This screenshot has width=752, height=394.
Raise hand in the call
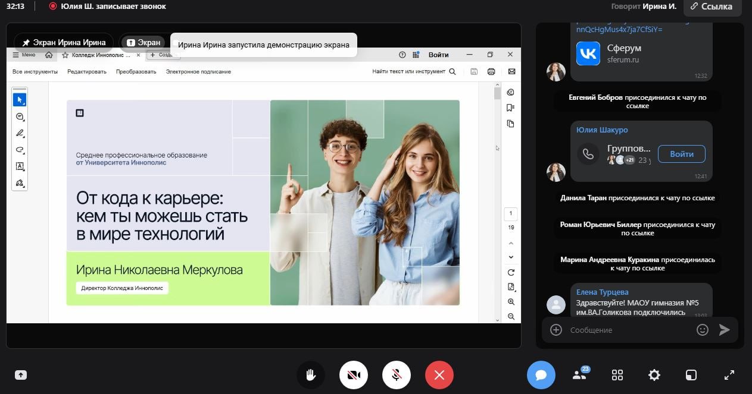tap(311, 375)
